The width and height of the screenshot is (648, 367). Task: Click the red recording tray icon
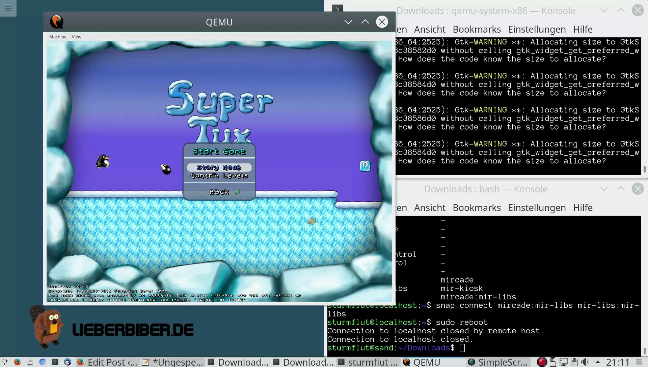pyautogui.click(x=542, y=362)
